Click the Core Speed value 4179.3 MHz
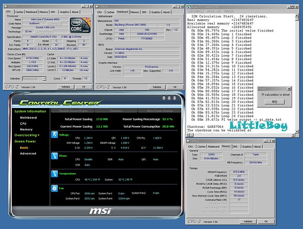The width and height of the screenshot is (303, 229). pos(32,58)
